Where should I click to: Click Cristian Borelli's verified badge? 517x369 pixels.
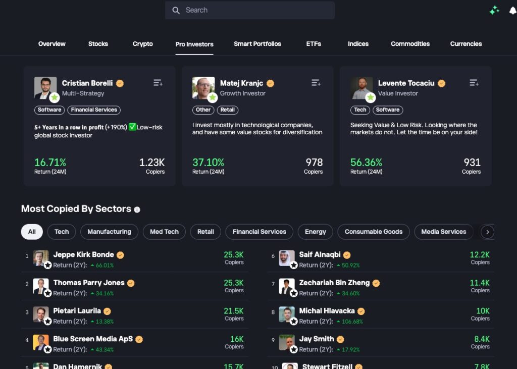(120, 83)
